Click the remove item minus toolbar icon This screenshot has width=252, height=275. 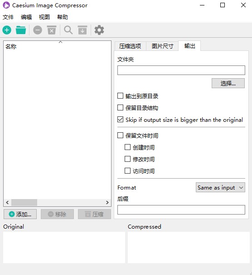38,30
